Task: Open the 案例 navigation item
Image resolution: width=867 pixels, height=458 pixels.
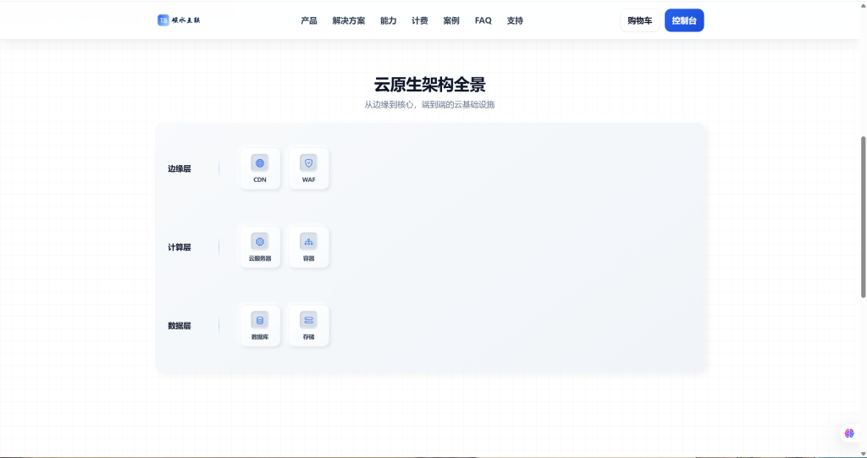Action: (x=451, y=20)
